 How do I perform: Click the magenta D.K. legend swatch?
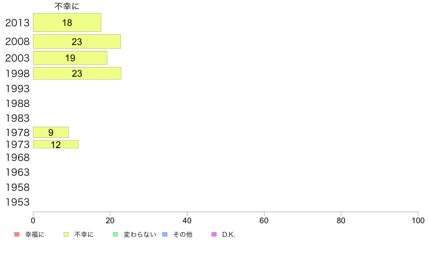pyautogui.click(x=214, y=234)
